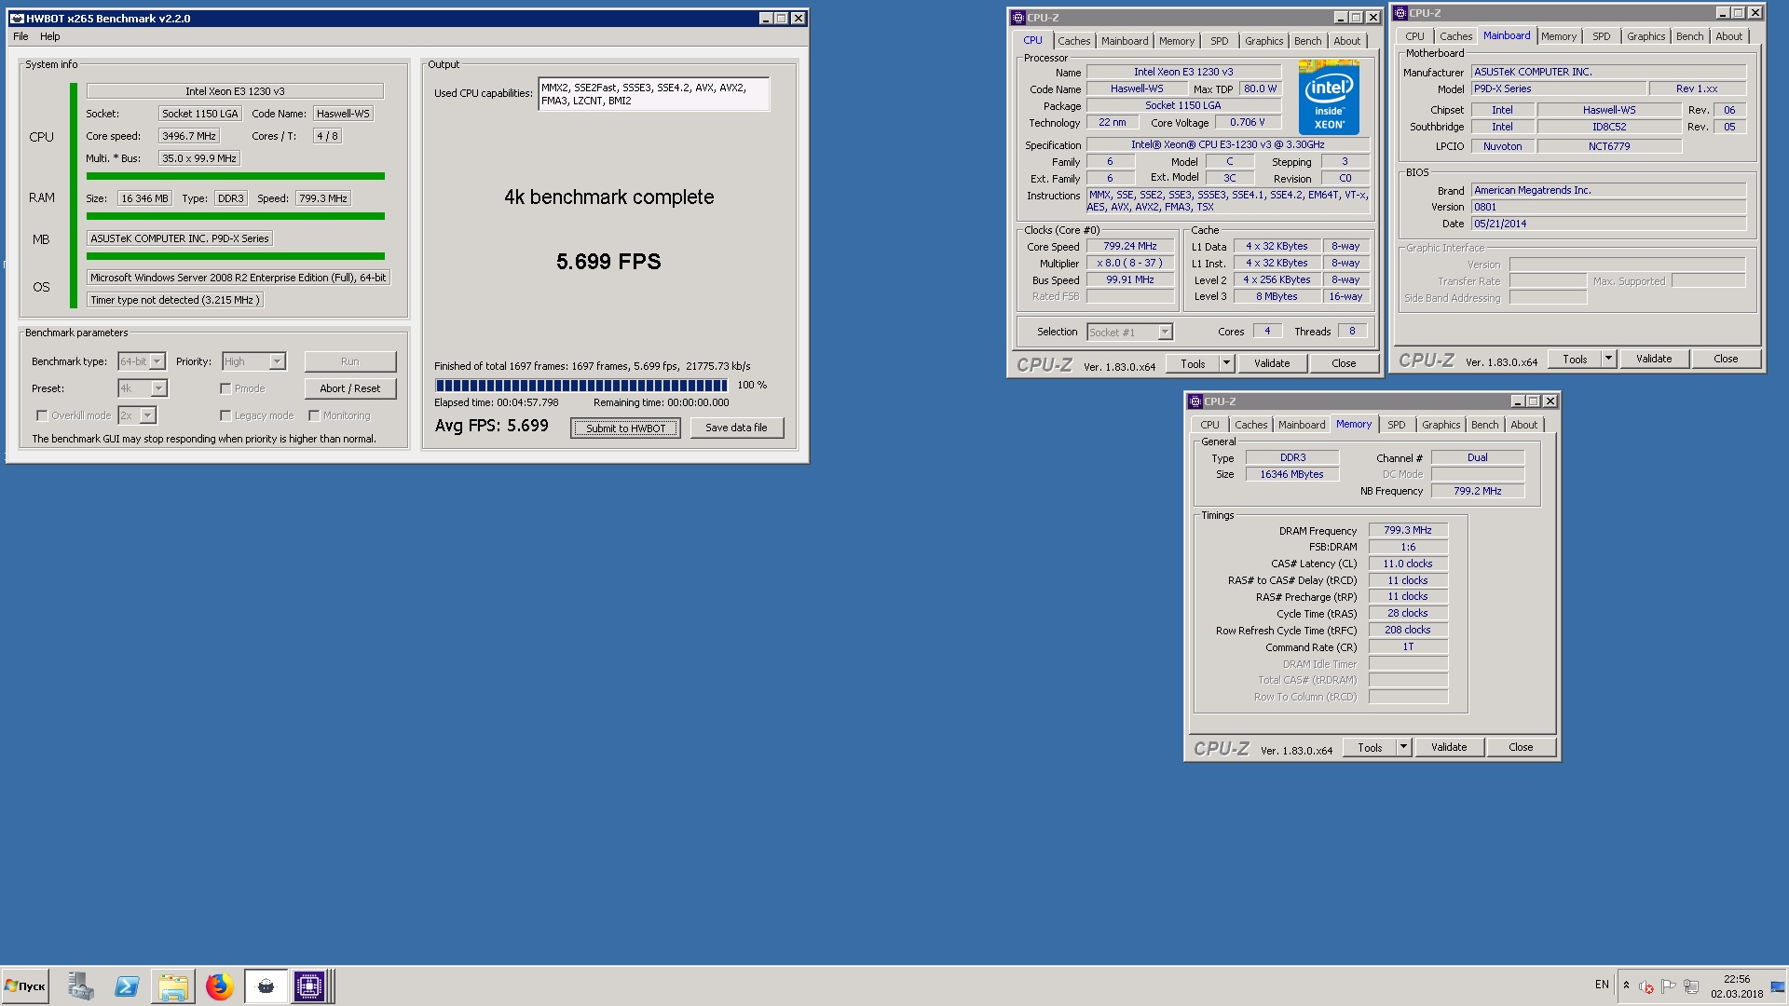Click the Show desktop button
The image size is (1789, 1006).
(1778, 986)
